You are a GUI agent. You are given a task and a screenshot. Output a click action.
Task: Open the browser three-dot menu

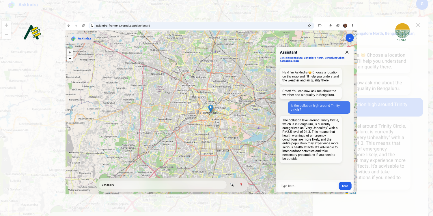(x=352, y=26)
